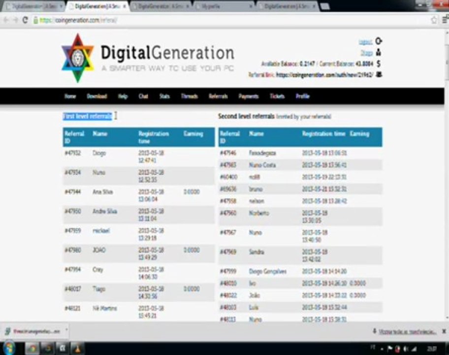Click the user profile person icon

378,52
